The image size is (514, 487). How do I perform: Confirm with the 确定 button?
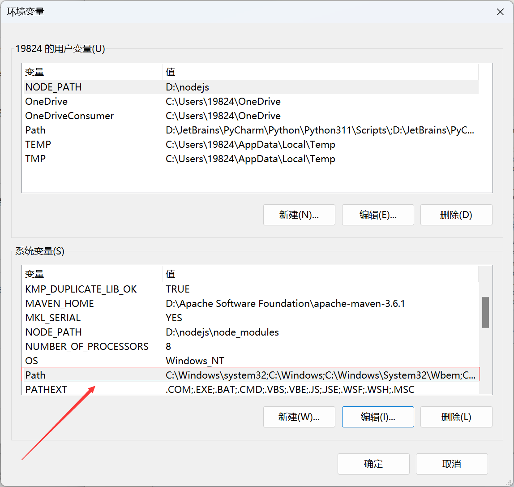point(373,464)
